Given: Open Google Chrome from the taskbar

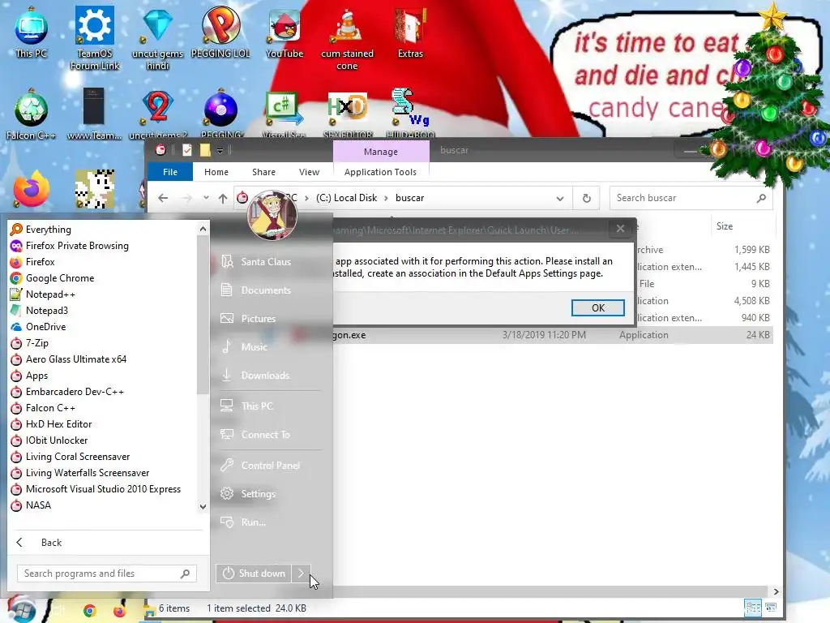Looking at the screenshot, I should pyautogui.click(x=89, y=611).
